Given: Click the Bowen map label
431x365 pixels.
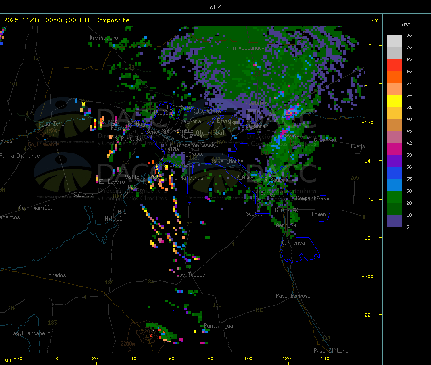Looking at the screenshot, I should [318, 214].
